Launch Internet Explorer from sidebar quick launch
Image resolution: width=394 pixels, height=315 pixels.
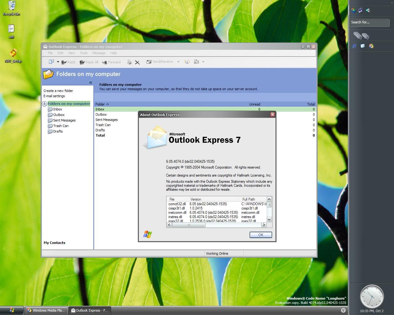(354, 46)
